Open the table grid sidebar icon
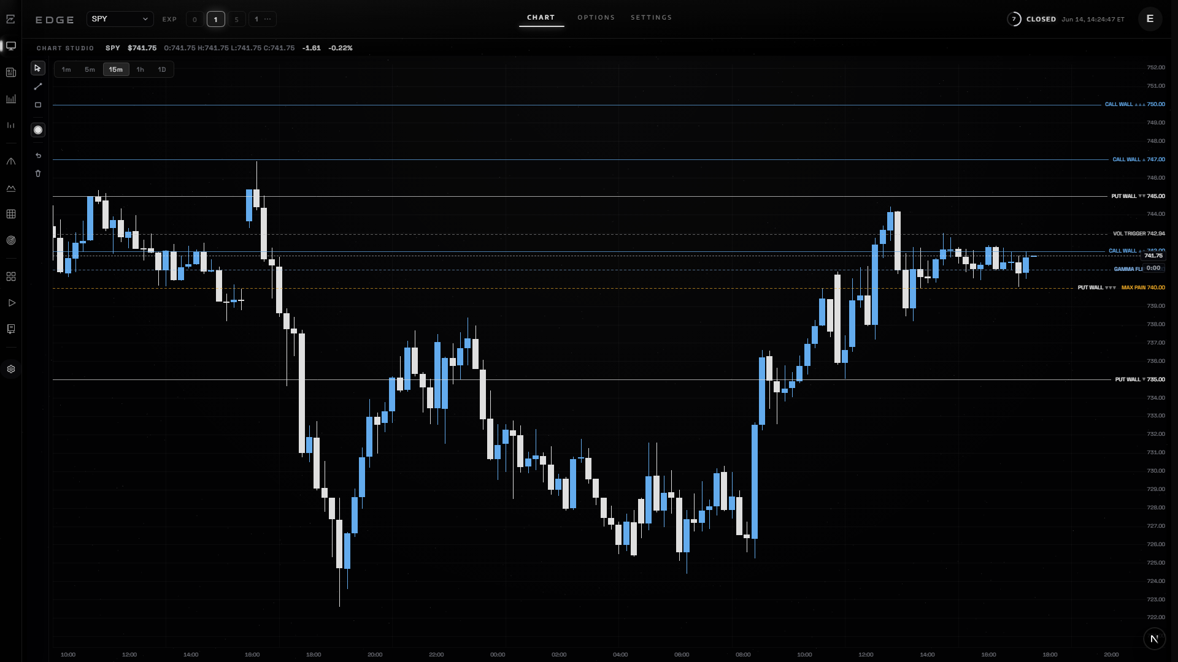This screenshot has width=1178, height=662. (11, 214)
